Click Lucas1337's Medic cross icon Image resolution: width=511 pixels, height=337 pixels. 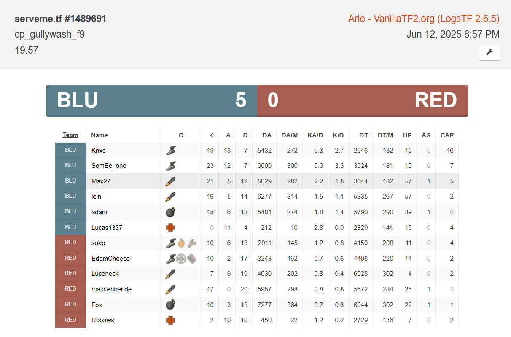click(x=170, y=228)
